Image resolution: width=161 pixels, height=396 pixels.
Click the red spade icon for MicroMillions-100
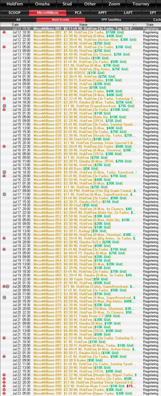(x=4, y=393)
